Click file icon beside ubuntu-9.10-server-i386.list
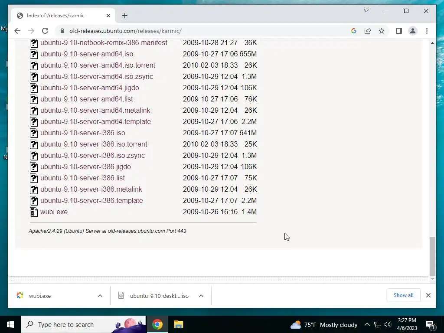 [x=34, y=178]
